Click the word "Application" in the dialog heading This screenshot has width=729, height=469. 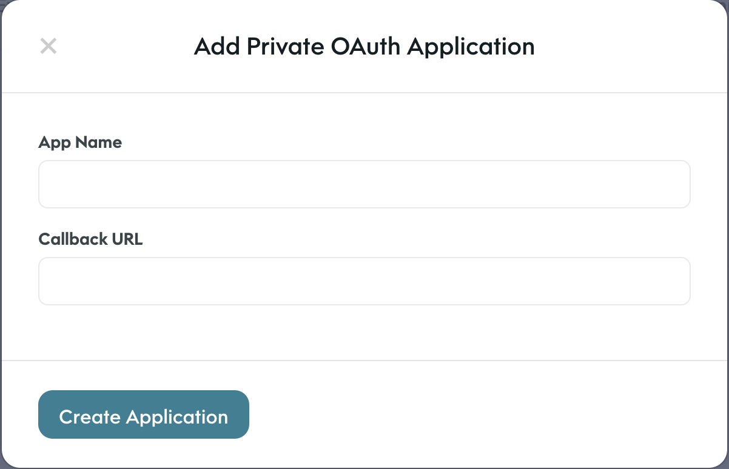pyautogui.click(x=471, y=47)
